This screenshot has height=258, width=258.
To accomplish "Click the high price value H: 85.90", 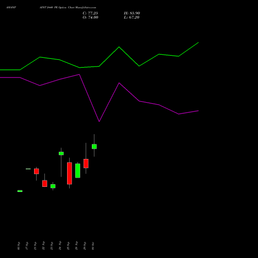I will 132,13.
